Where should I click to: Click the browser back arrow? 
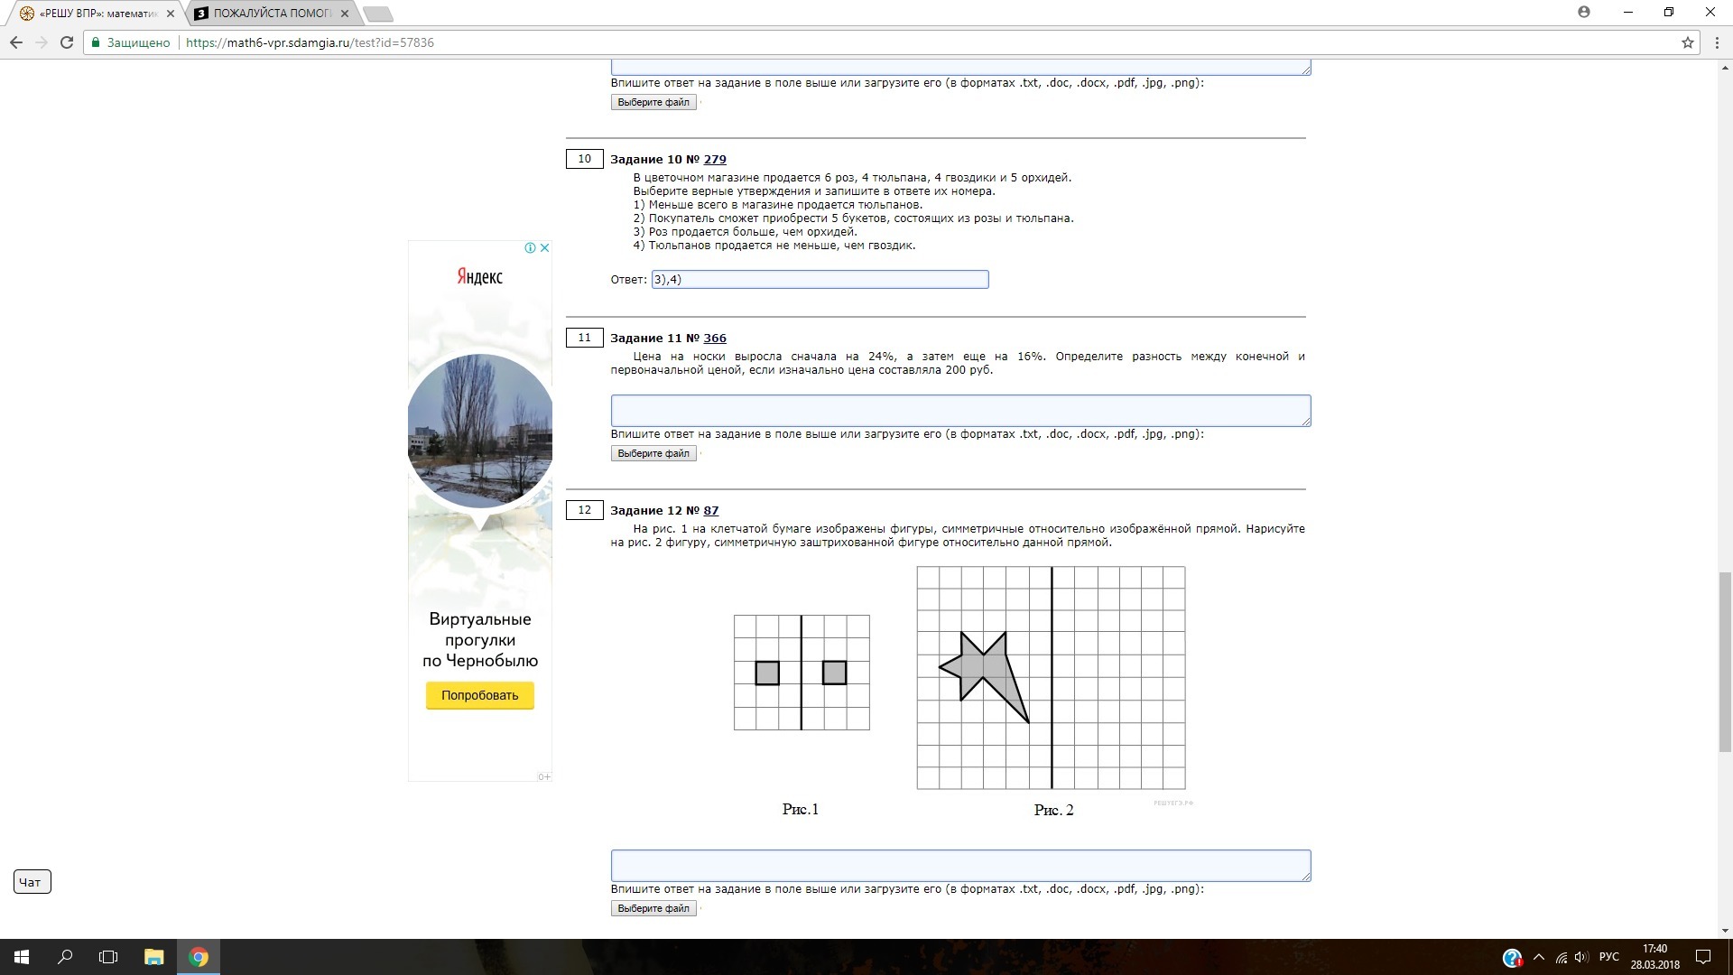(16, 42)
